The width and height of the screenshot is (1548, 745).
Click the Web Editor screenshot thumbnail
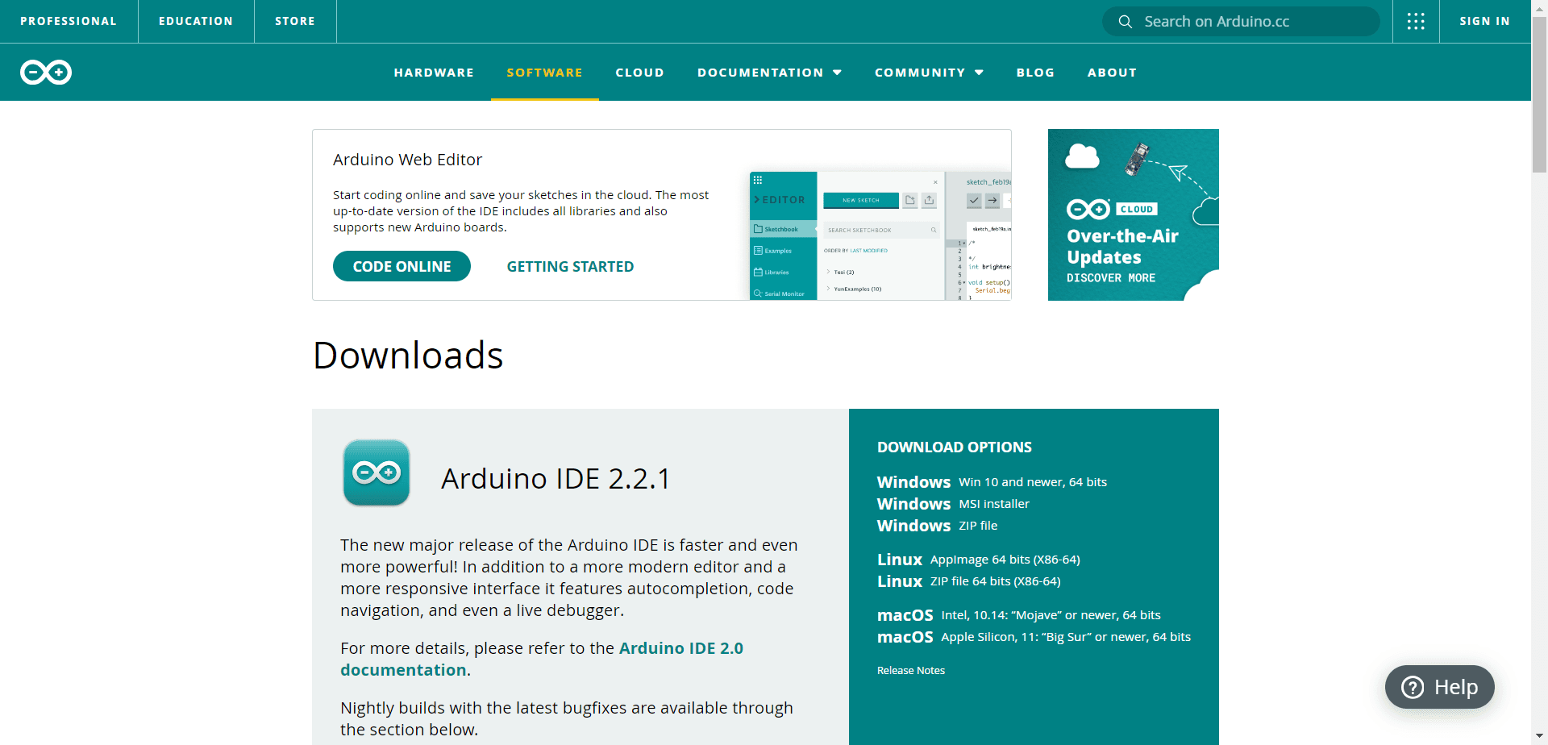pos(880,235)
